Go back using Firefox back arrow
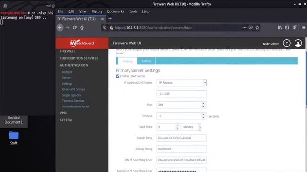This screenshot has height=172, width=307. click(x=60, y=28)
